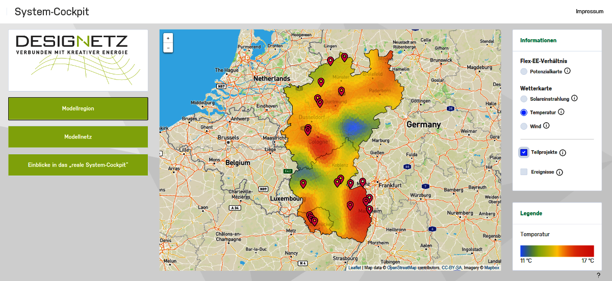
Task: Open the Modellregion section
Action: [x=78, y=108]
